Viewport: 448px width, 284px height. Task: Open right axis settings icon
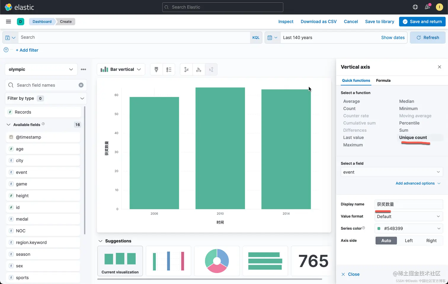(211, 69)
